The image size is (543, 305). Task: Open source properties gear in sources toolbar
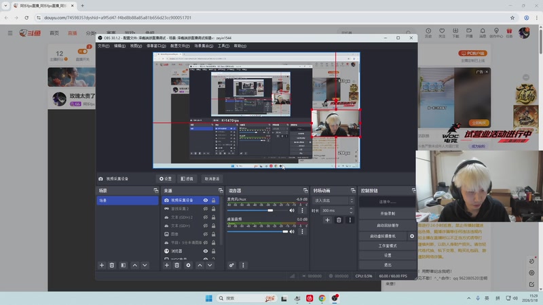tap(188, 265)
